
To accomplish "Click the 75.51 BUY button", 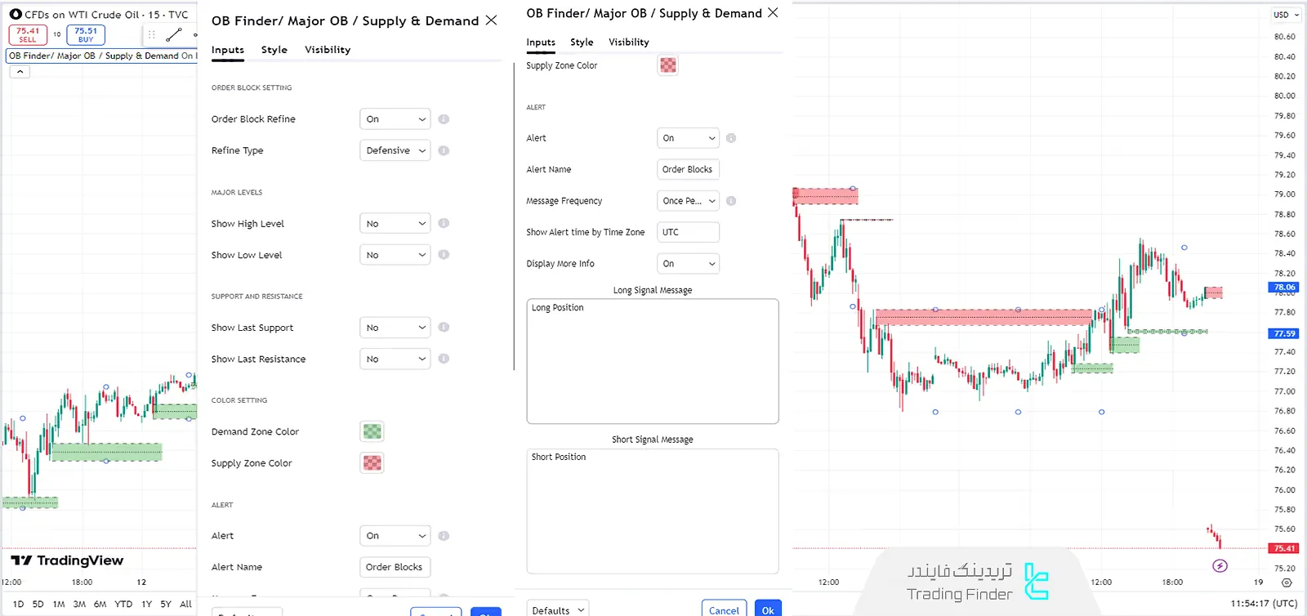I will pos(86,35).
